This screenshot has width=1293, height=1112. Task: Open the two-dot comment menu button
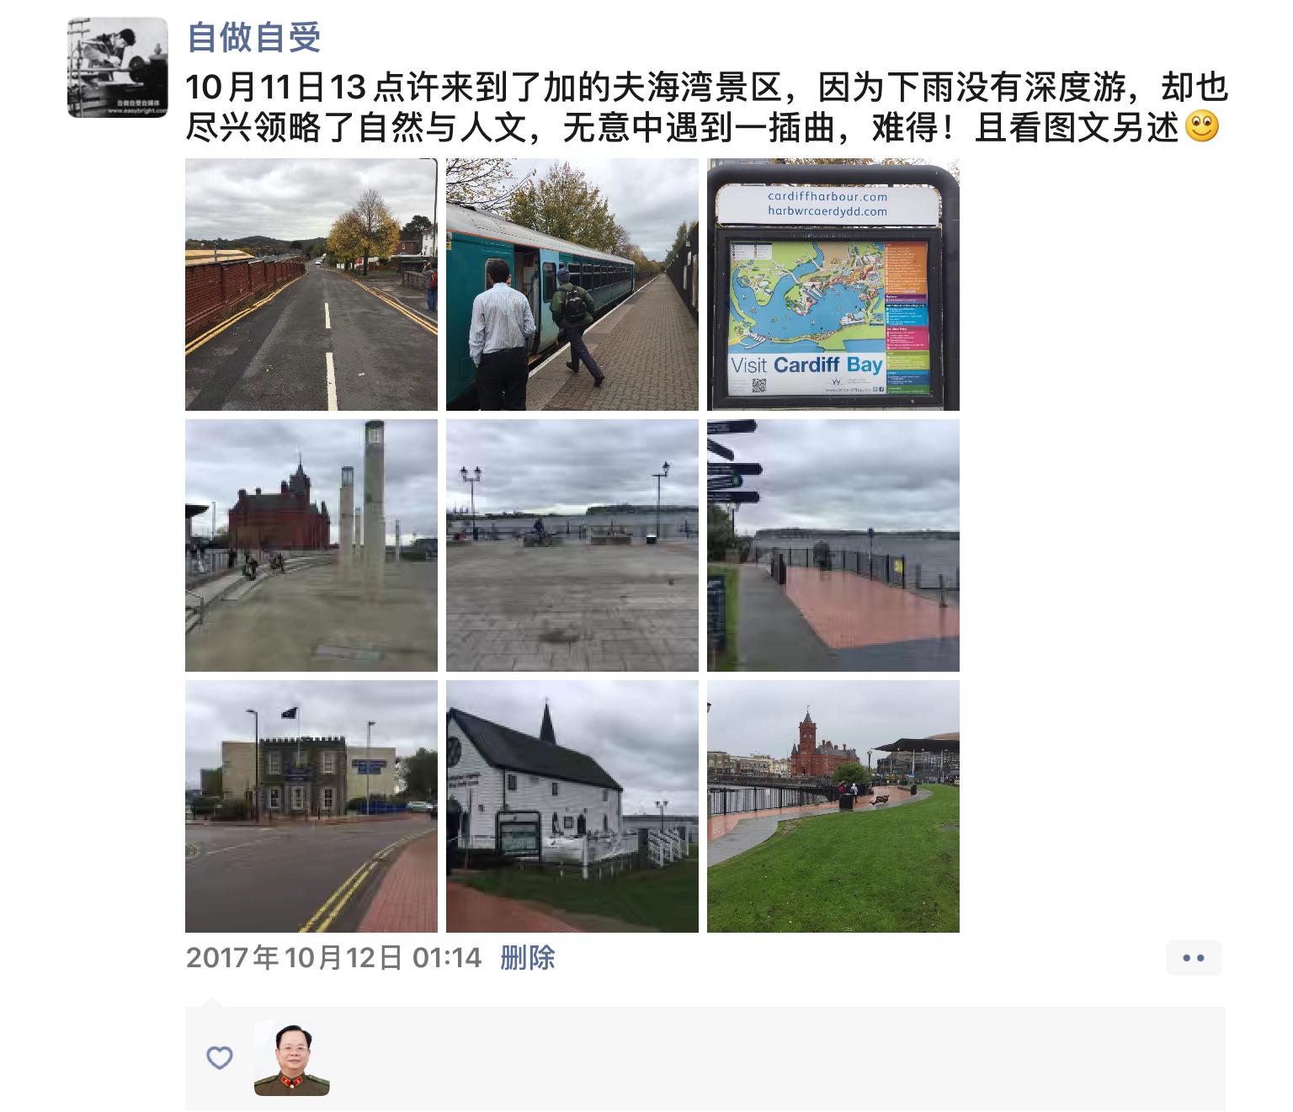[x=1194, y=958]
